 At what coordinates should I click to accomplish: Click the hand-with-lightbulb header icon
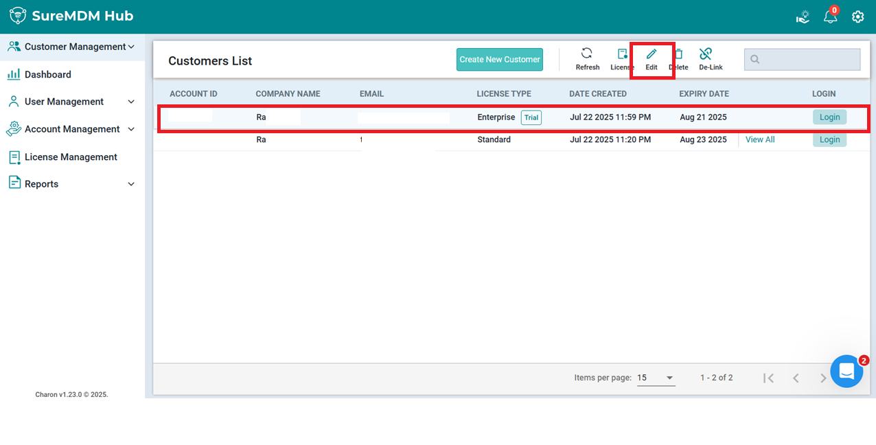pyautogui.click(x=803, y=16)
